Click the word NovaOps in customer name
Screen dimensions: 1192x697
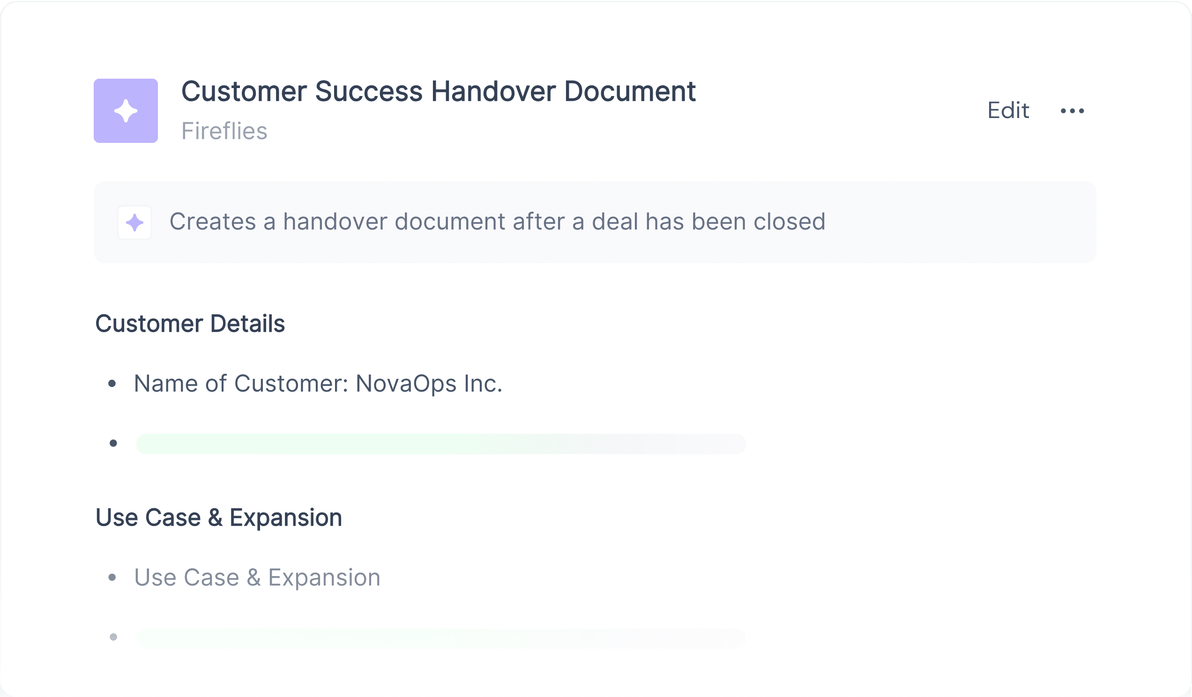coord(406,384)
